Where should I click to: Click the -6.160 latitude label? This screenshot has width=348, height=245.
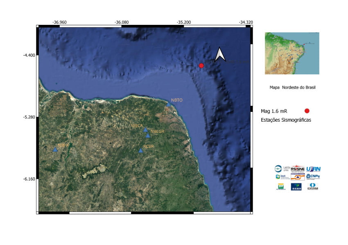tap(29, 179)
